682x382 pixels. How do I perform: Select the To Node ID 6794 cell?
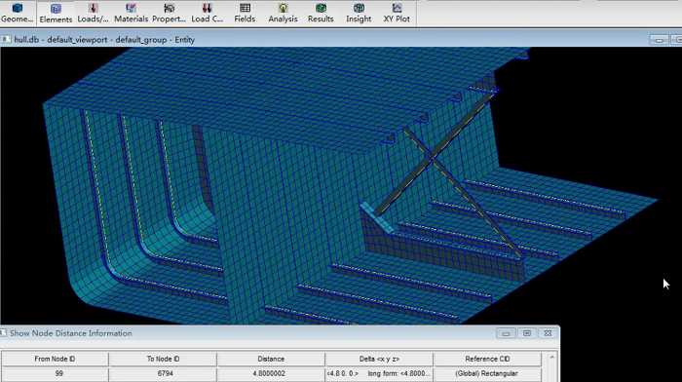tap(163, 374)
